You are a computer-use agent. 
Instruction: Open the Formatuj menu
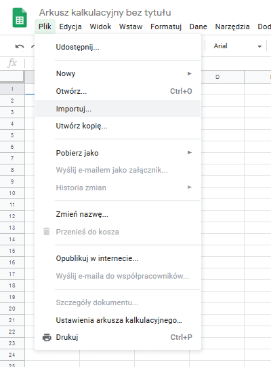pyautogui.click(x=166, y=27)
